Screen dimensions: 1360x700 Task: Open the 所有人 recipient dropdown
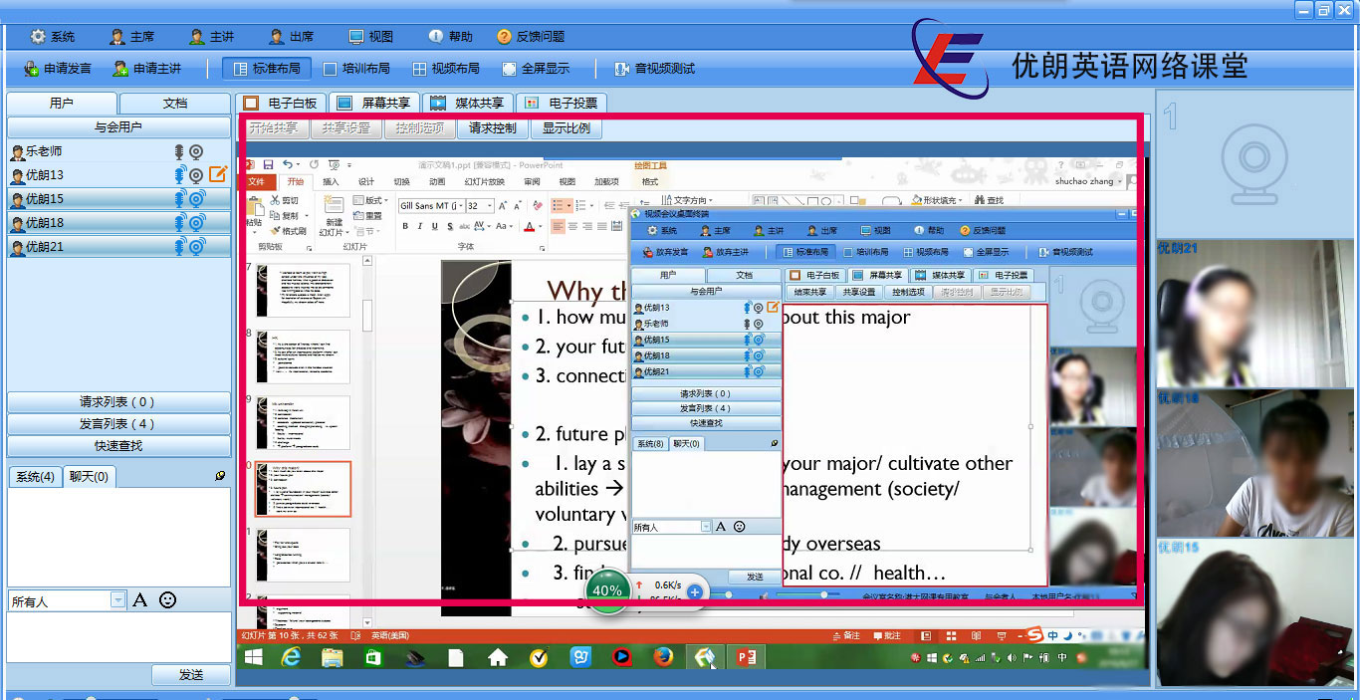coord(118,600)
